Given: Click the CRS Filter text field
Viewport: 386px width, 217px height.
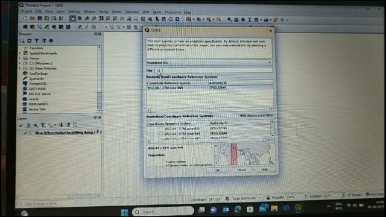Looking at the screenshot, I should click(213, 71).
